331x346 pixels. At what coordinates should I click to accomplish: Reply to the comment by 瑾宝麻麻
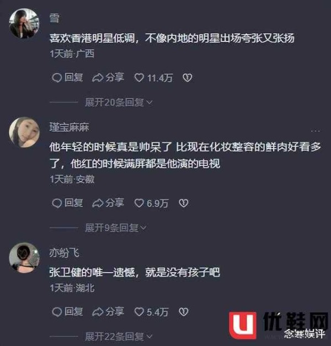click(x=67, y=203)
